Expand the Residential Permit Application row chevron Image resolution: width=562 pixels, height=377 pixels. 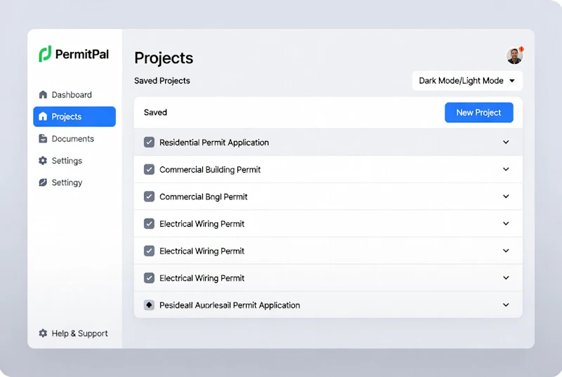[x=506, y=142]
